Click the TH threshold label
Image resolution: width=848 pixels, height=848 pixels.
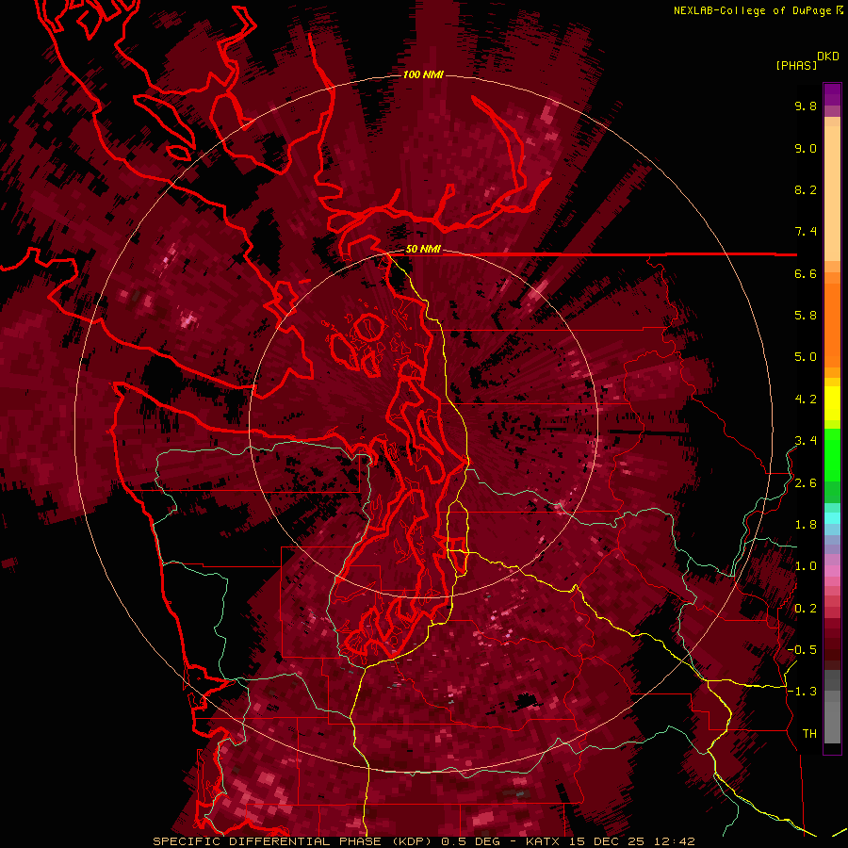pyautogui.click(x=809, y=734)
